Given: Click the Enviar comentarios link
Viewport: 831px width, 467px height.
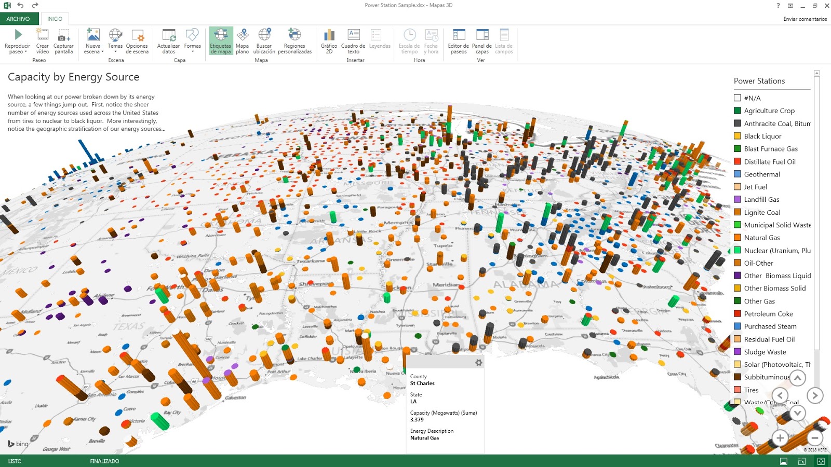Looking at the screenshot, I should pos(805,19).
